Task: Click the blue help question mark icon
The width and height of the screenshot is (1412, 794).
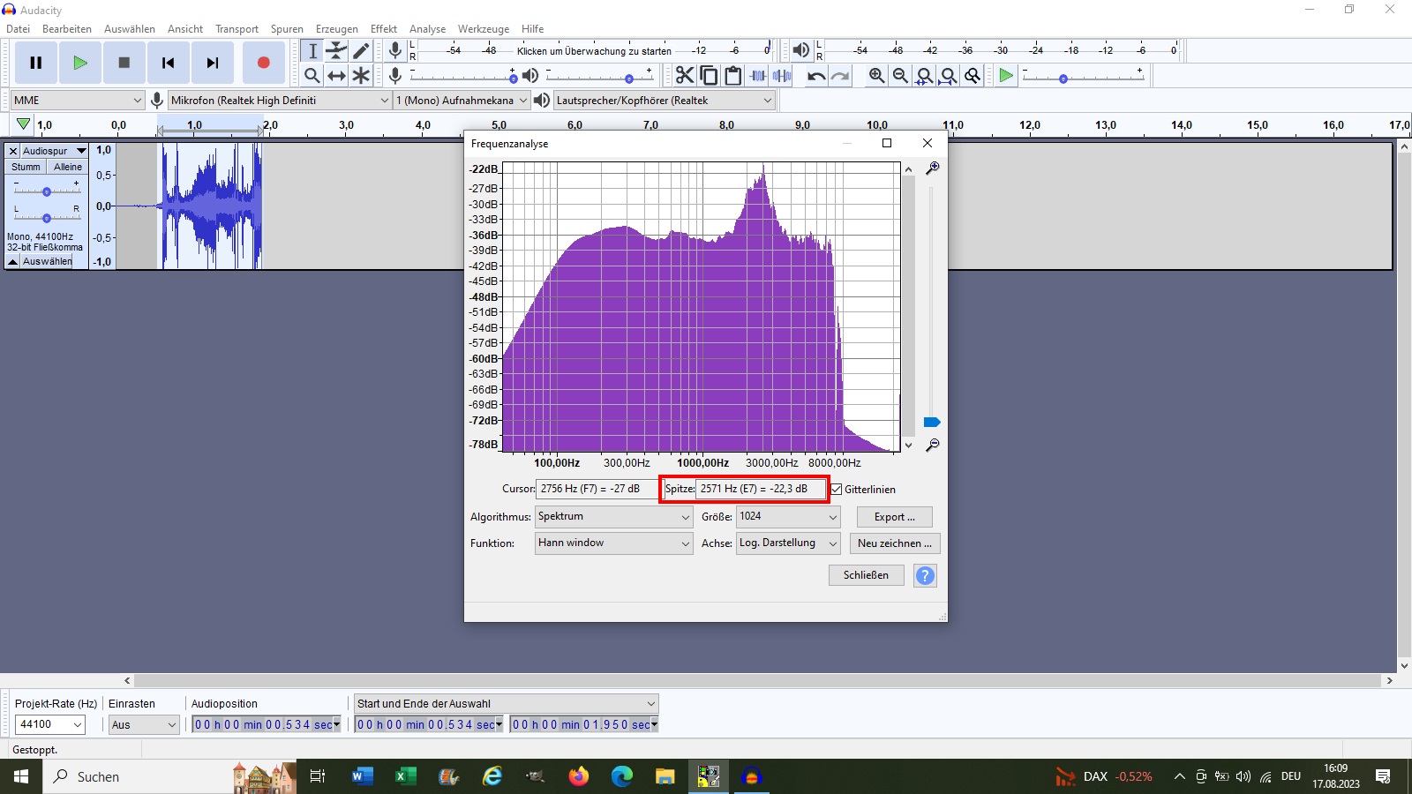Action: [x=925, y=575]
